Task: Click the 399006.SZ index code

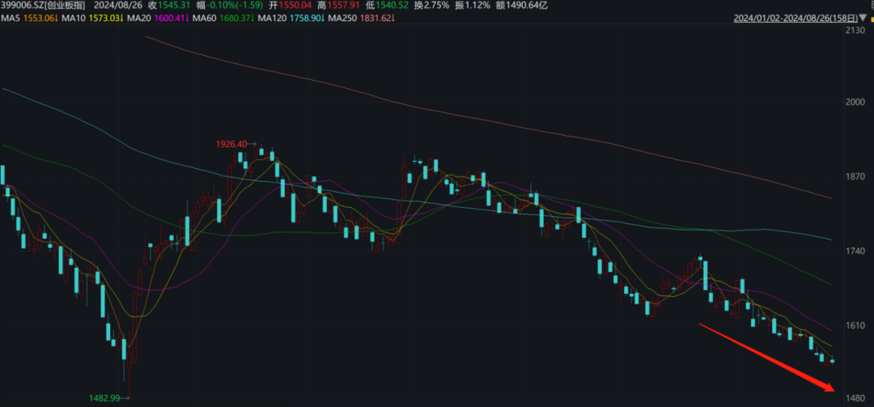Action: [x=23, y=6]
